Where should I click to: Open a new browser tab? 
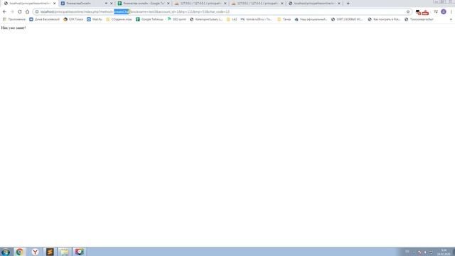pyautogui.click(x=348, y=3)
